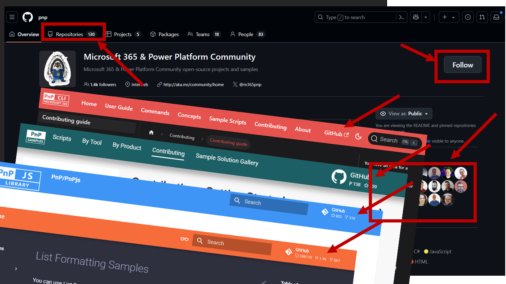
Task: Open Home in CLI docs navbar
Action: tap(89, 104)
